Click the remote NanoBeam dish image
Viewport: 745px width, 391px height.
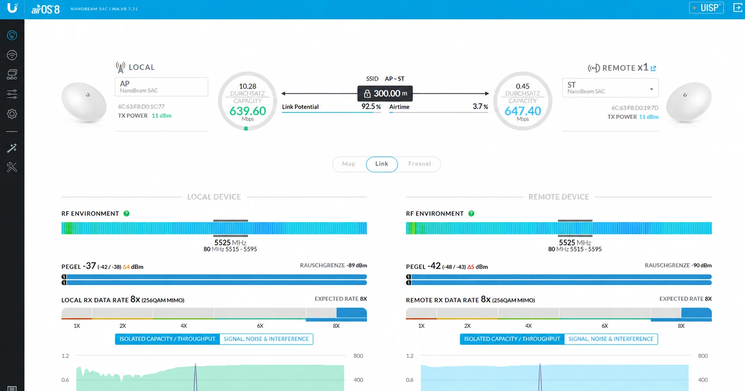pos(689,102)
